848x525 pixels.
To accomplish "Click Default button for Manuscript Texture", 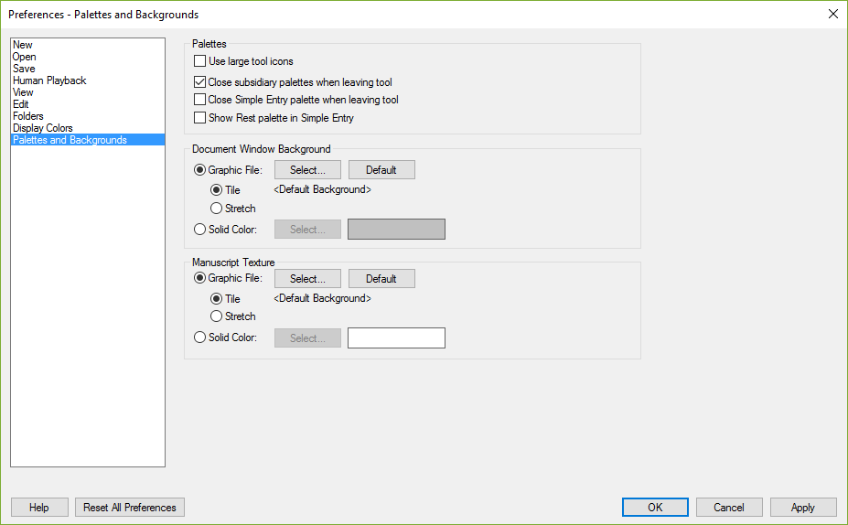I will click(x=381, y=278).
